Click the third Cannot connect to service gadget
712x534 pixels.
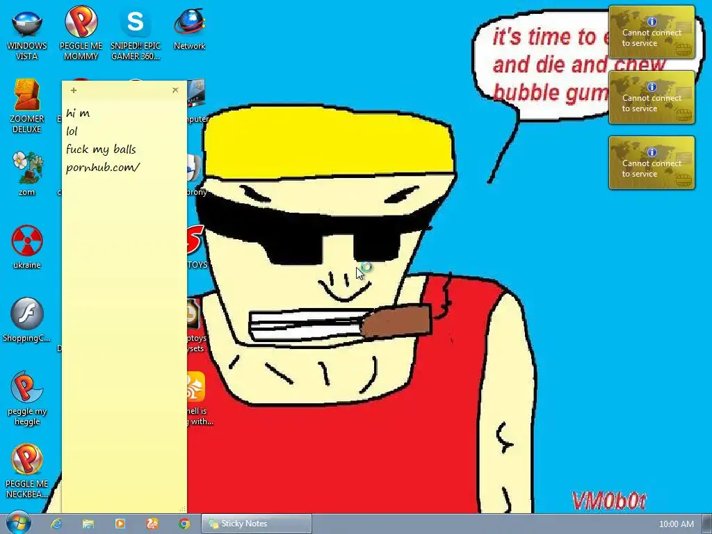coord(652,163)
